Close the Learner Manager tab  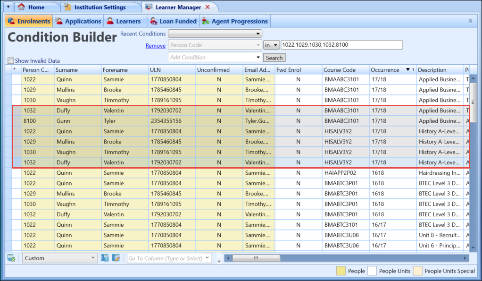coord(208,7)
